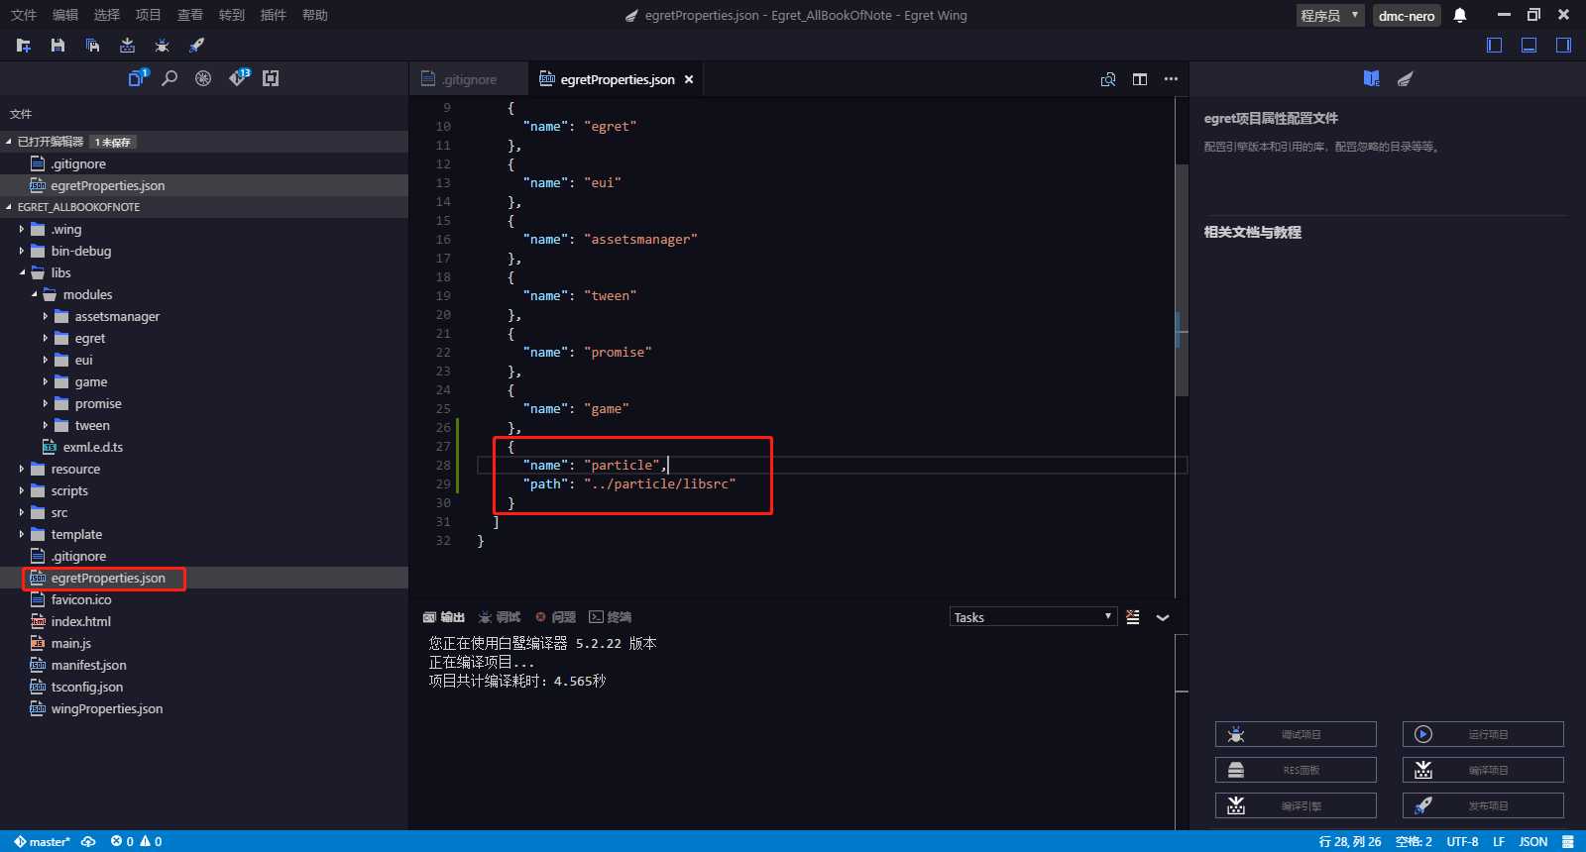Click the master branch status bar item
Viewport: 1586px width, 852px height.
pyautogui.click(x=42, y=841)
